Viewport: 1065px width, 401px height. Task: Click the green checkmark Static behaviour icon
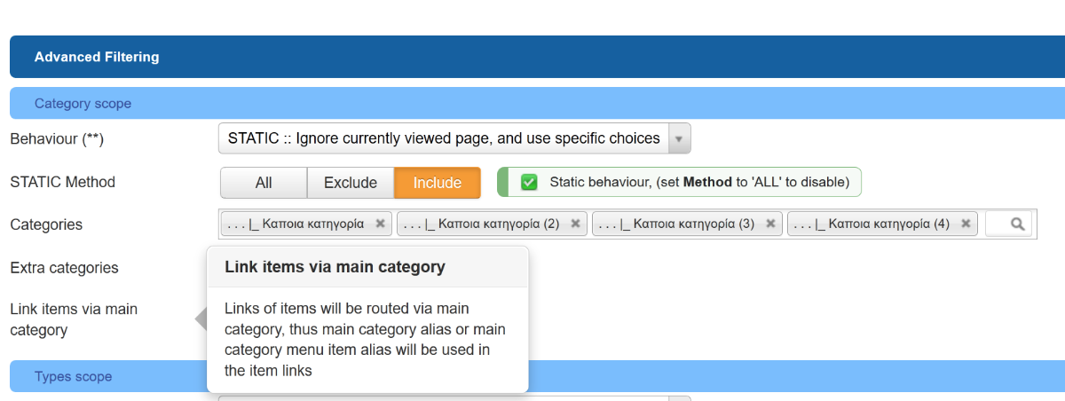[x=529, y=182]
